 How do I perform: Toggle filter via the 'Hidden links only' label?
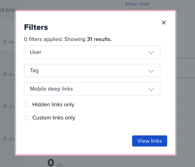[53, 105]
